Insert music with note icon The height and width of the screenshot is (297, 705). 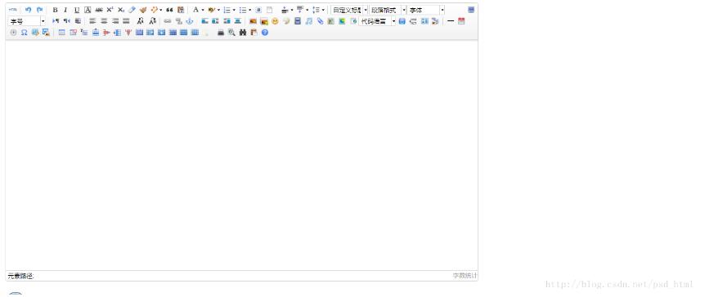[308, 21]
